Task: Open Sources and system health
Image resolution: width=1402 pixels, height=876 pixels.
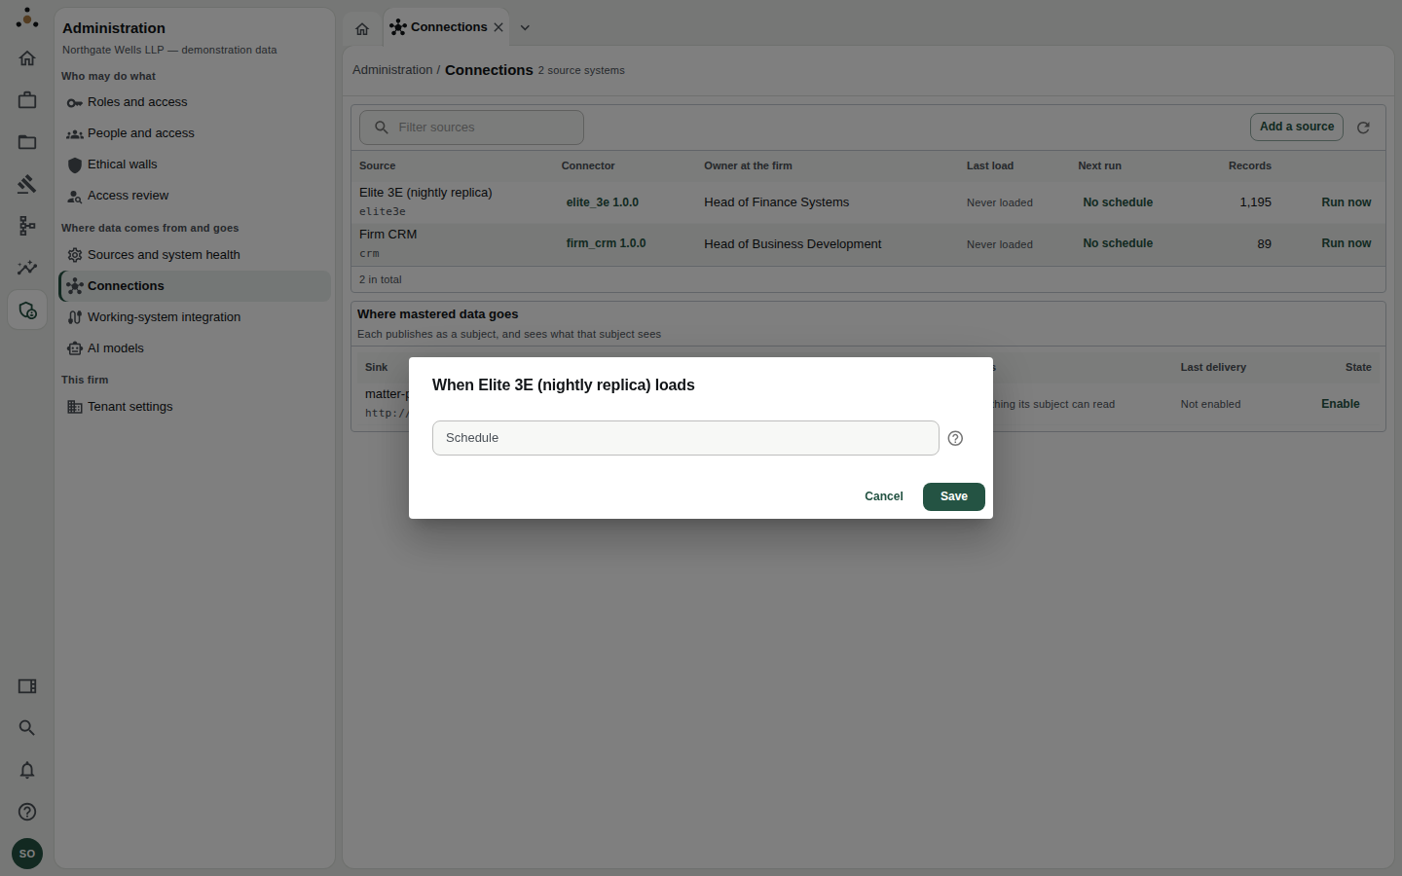Action: (x=195, y=255)
